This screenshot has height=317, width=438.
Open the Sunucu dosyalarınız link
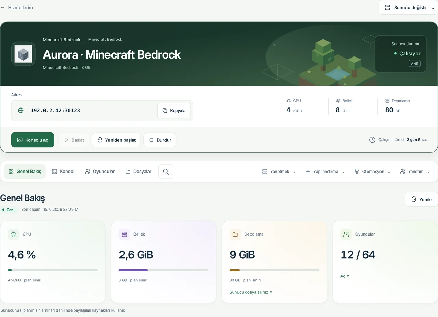click(x=251, y=292)
